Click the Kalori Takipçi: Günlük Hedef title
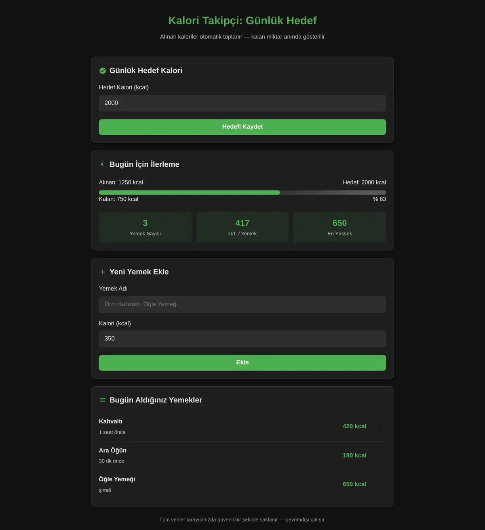 [x=242, y=21]
